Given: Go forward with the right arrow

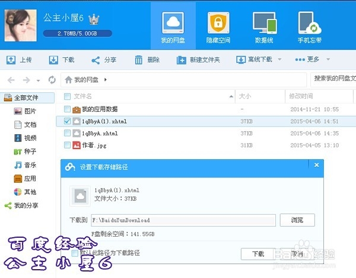Looking at the screenshot, I should click(27, 80).
